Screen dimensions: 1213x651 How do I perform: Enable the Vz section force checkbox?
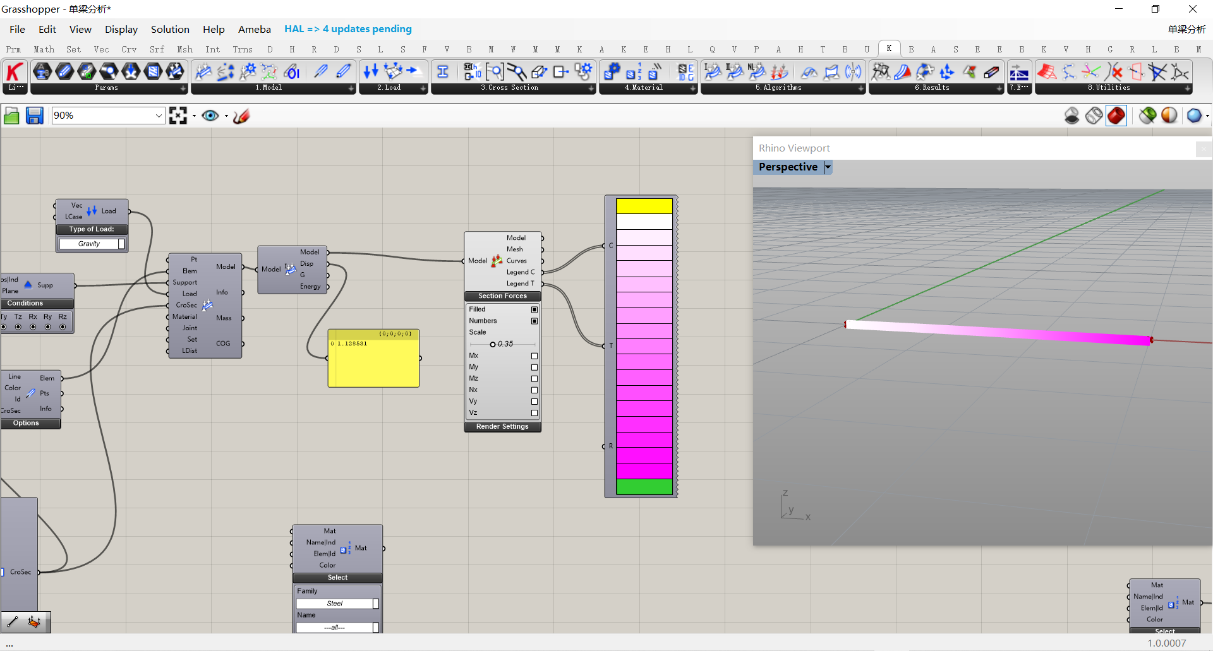pos(534,413)
